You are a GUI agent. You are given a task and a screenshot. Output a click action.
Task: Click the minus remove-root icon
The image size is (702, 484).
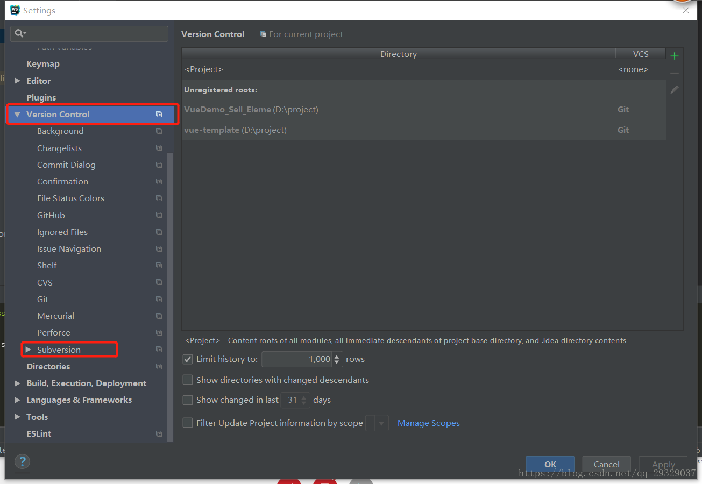tap(675, 73)
